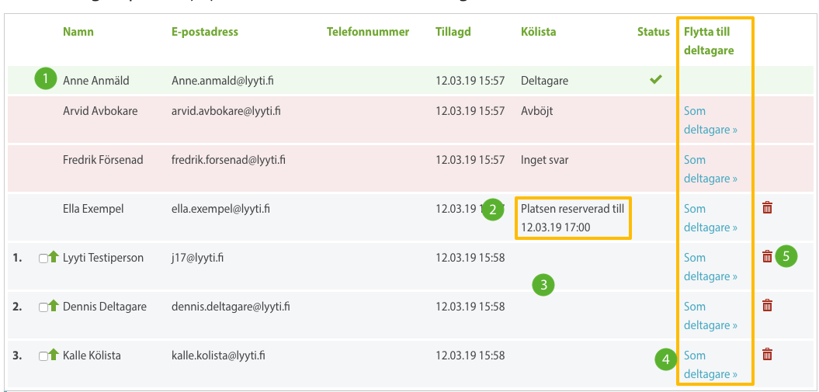Screen dimensions: 819x392
Task: Tick the checkbox next to Kalle Kölista
Action: click(x=43, y=357)
